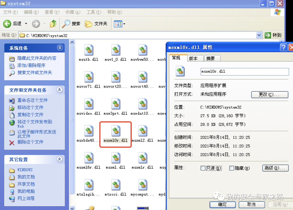Click 重命名这个文件 link
Viewport: 293px width, 210px height.
[33, 100]
